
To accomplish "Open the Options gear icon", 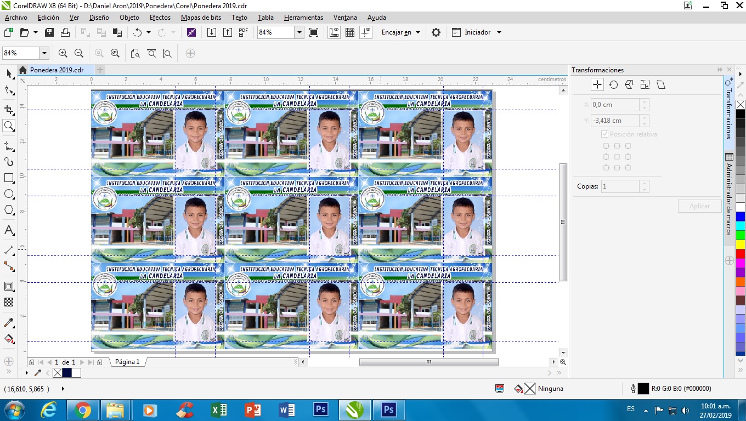I will (x=436, y=32).
